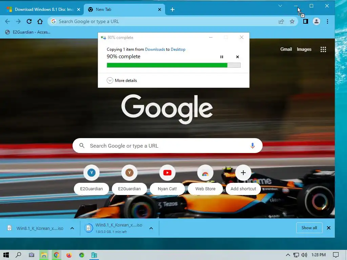This screenshot has width=347, height=260.
Task: Open the file copy app on taskbar
Action: 94,255
